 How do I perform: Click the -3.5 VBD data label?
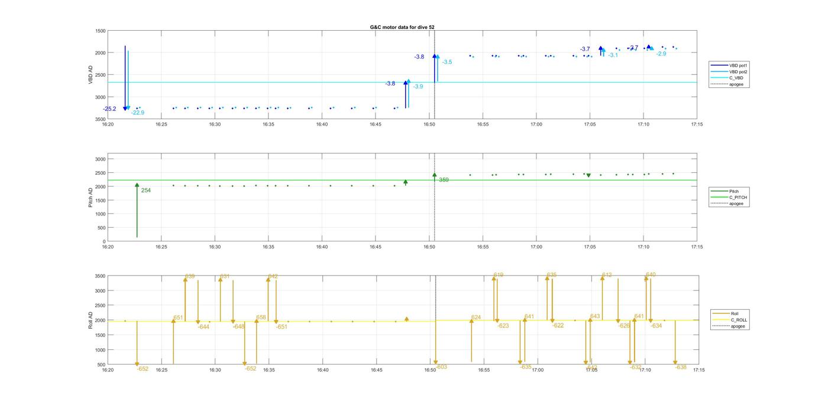[447, 62]
